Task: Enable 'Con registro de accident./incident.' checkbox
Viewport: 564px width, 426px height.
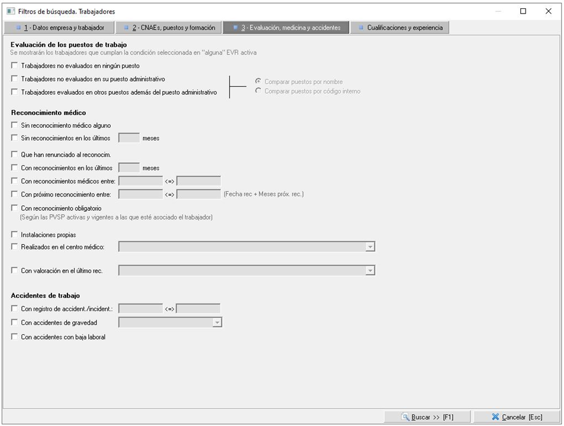Action: [14, 308]
